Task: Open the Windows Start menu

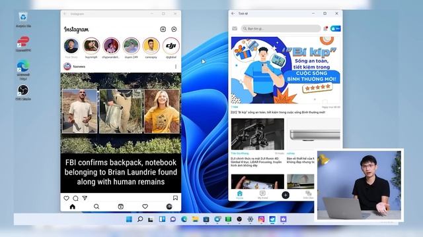Action: tap(129, 219)
